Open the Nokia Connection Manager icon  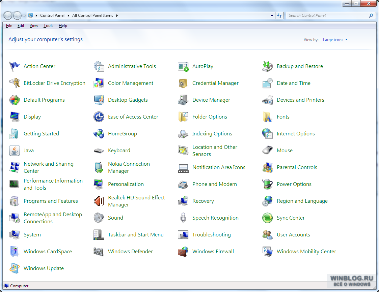[x=99, y=168]
